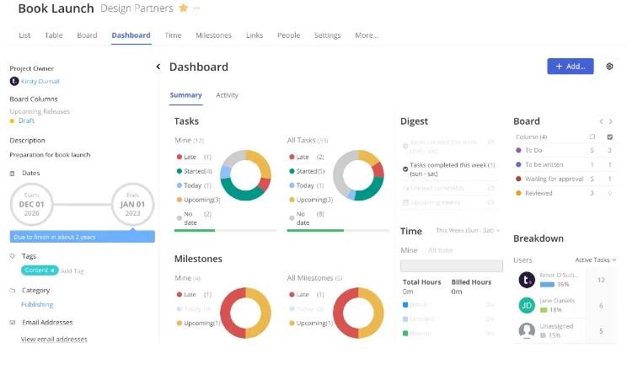
Task: Select All time in the Time widget
Action: (440, 250)
